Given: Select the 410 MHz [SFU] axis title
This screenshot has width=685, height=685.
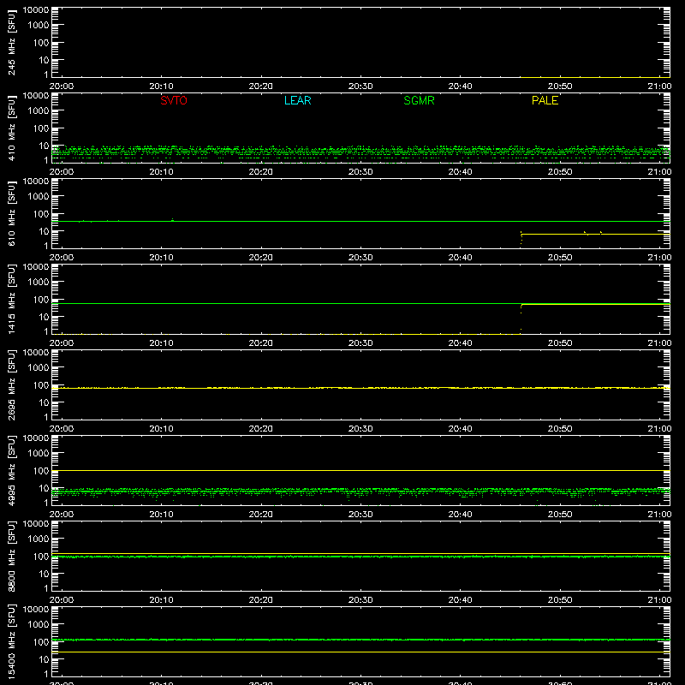Looking at the screenshot, I should (11, 128).
